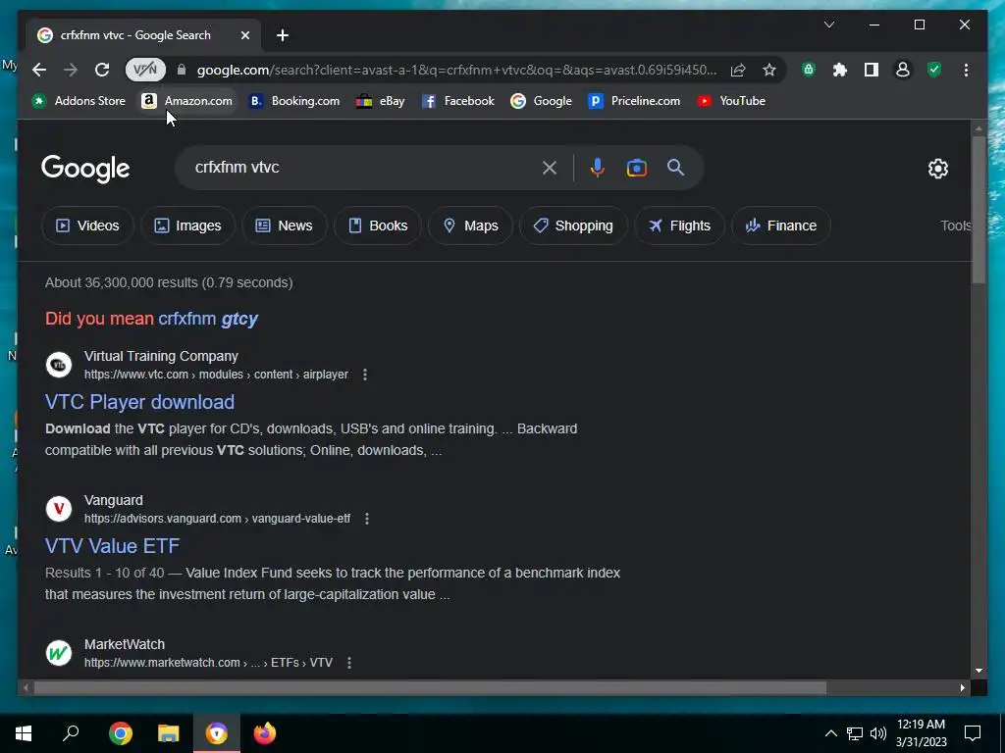Viewport: 1005px width, 753px height.
Task: Open File Explorer from taskbar
Action: click(169, 733)
